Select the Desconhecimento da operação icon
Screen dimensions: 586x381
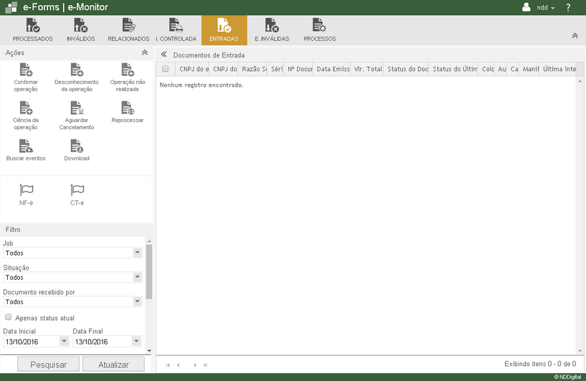[x=77, y=70]
